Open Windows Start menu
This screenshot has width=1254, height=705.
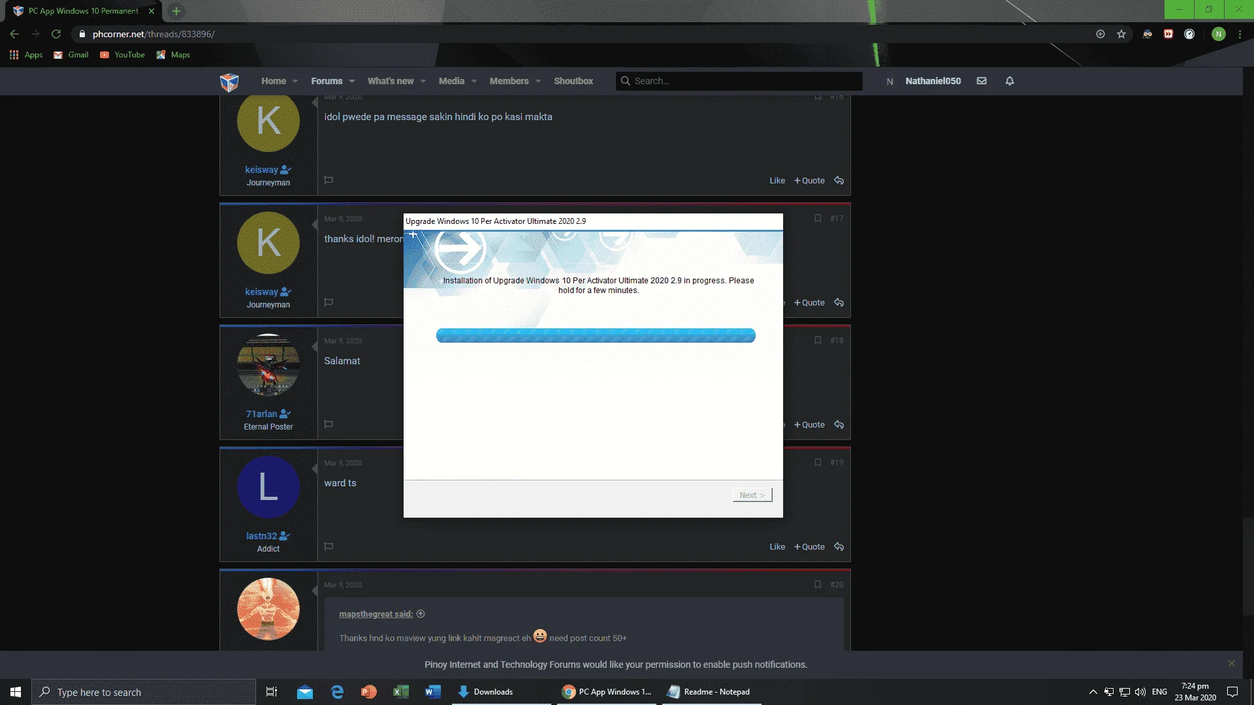coord(16,692)
